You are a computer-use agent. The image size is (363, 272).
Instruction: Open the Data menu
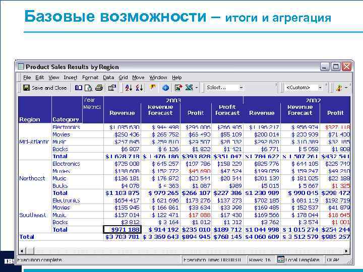[108, 78]
